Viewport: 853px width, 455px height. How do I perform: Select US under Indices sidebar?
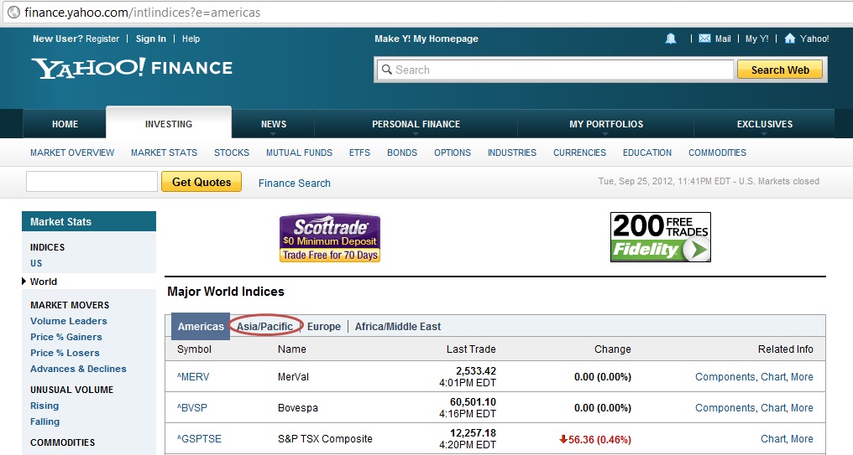tap(36, 263)
